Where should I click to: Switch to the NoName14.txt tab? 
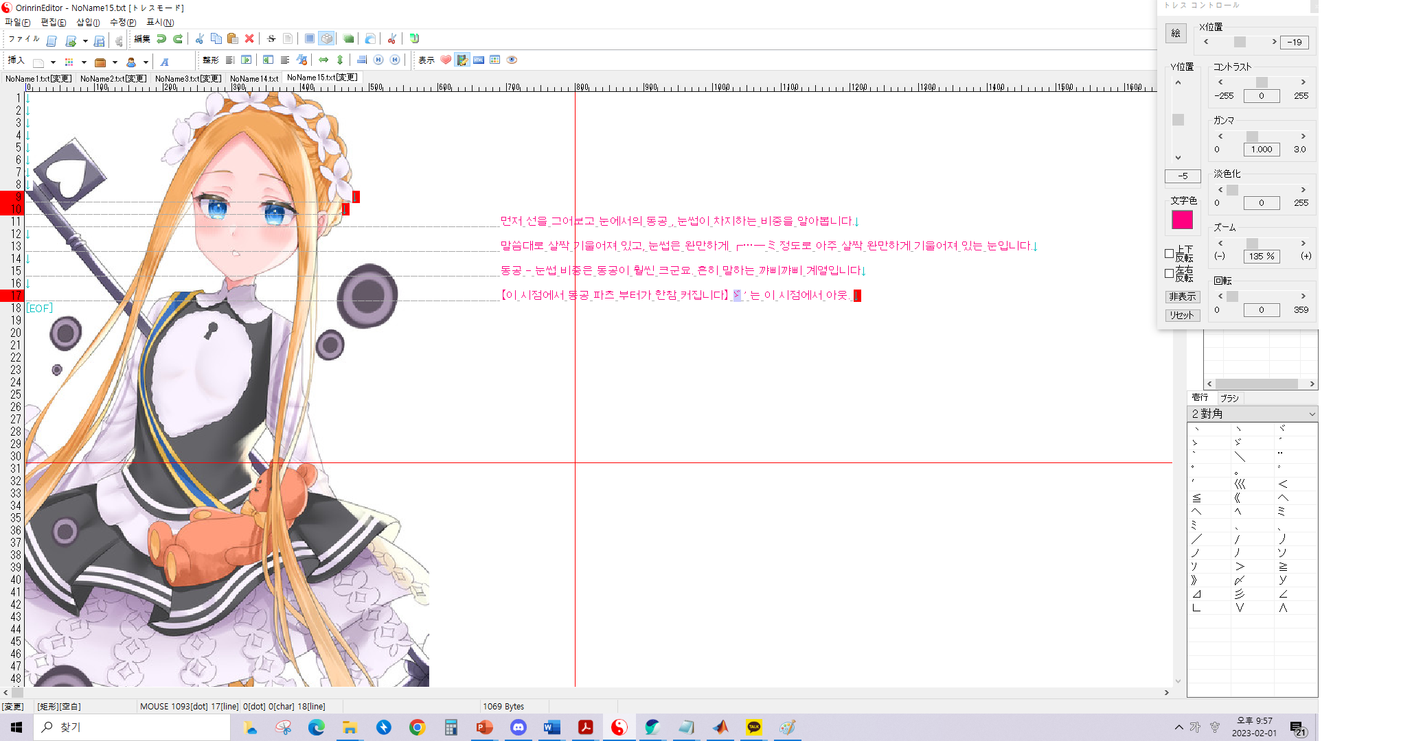(x=254, y=79)
